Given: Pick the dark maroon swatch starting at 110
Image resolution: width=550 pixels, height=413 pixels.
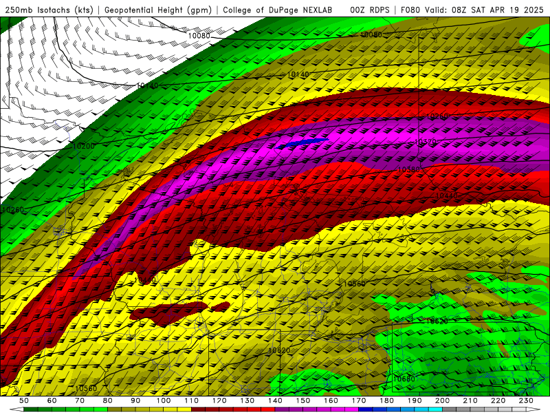Looking at the screenshot, I should click(x=199, y=410).
